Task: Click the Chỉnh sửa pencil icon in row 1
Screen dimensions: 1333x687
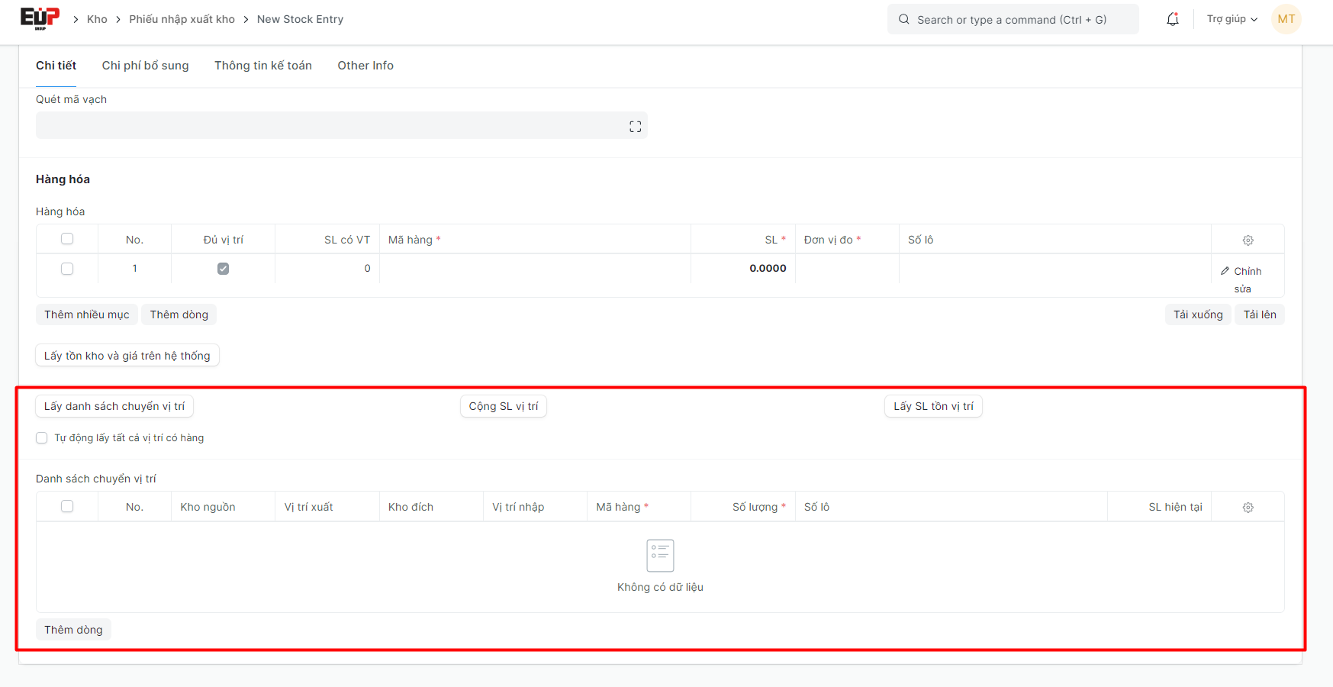Action: pyautogui.click(x=1225, y=271)
